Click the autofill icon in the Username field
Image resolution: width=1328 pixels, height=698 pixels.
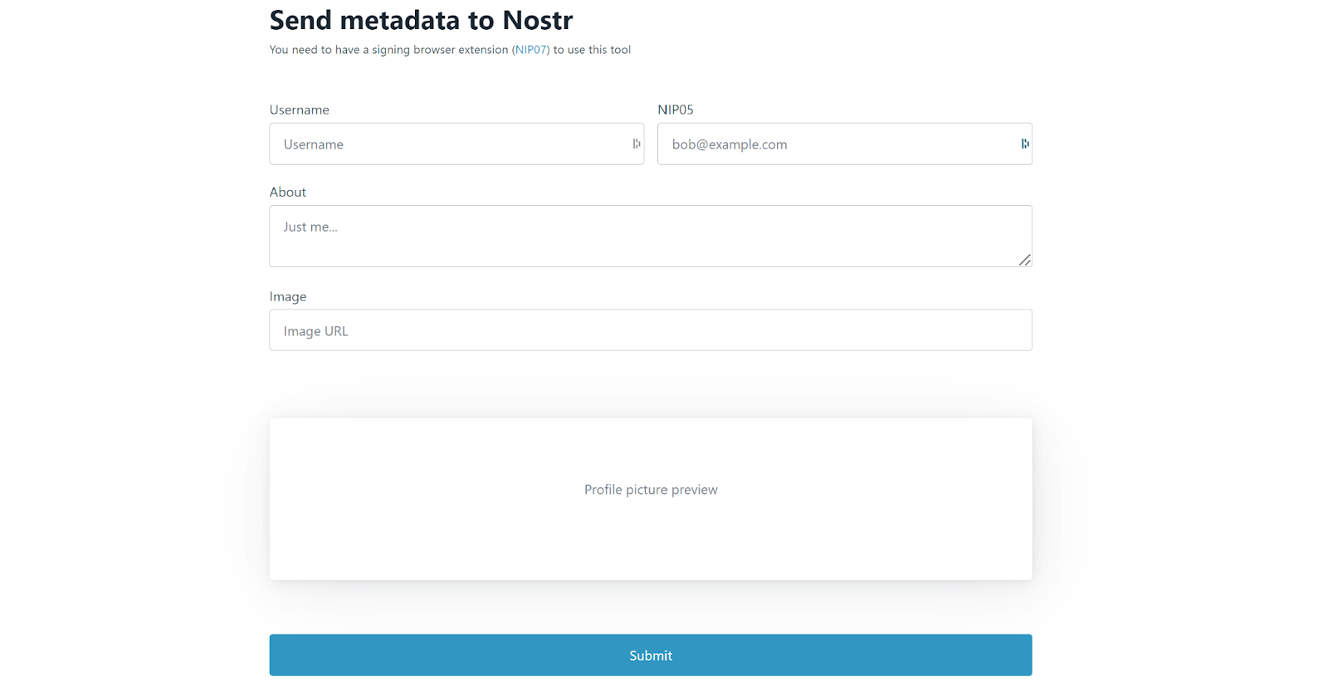pos(637,144)
